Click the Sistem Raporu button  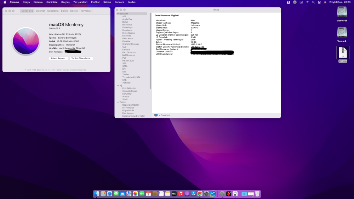pos(58,58)
